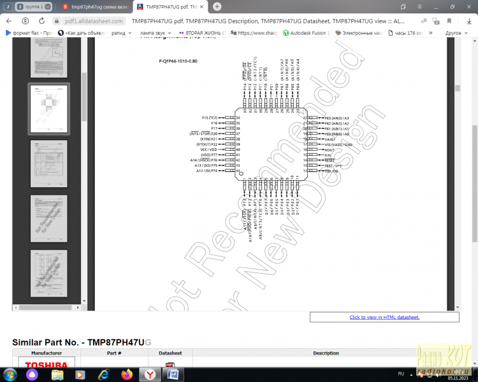The height and width of the screenshot is (382, 478).
Task: Open 'Электронные часы' bookmark
Action: [x=359, y=33]
